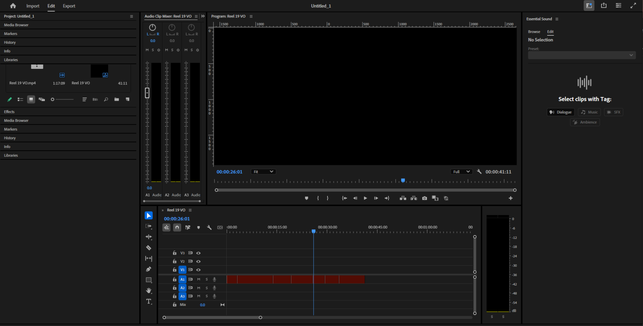Image resolution: width=643 pixels, height=326 pixels.
Task: Switch to the Browse tab in Essential Sound
Action: pos(534,32)
